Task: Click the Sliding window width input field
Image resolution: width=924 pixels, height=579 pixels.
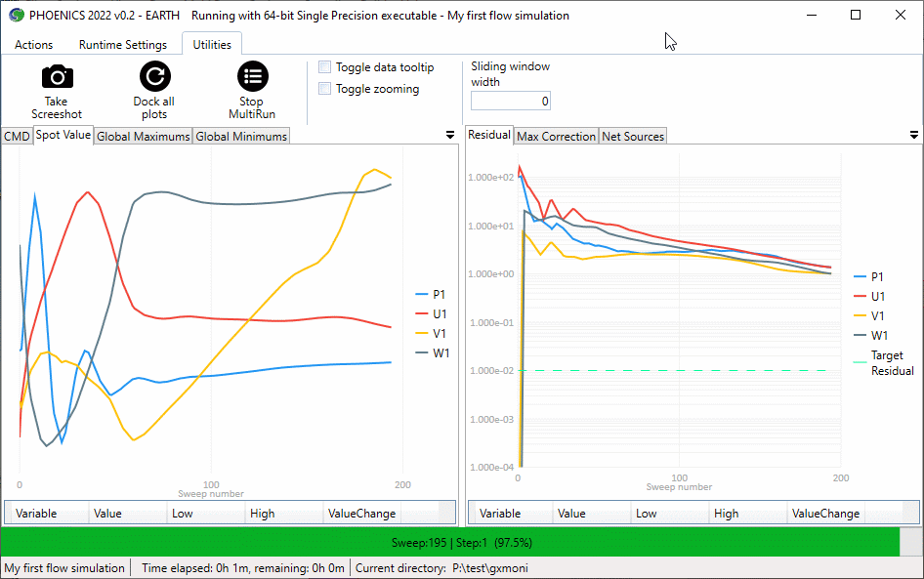Action: (x=511, y=102)
